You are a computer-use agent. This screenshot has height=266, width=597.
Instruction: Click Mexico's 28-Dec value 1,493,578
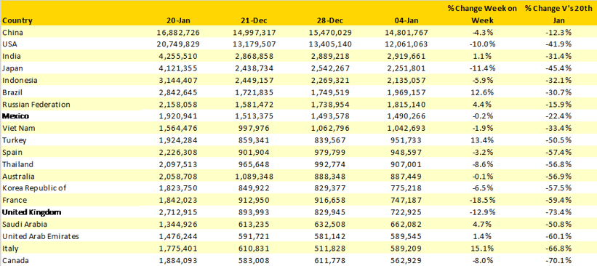click(330, 116)
